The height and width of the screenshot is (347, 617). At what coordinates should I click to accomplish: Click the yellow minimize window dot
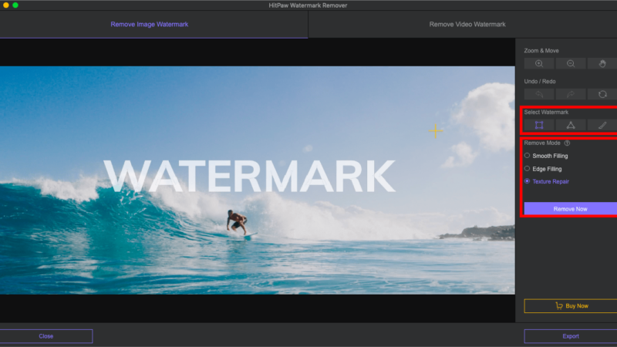coord(6,5)
